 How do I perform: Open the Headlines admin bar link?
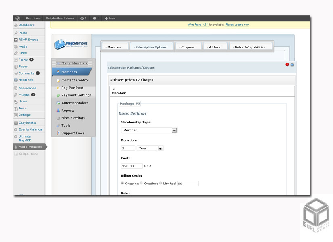tap(33, 19)
